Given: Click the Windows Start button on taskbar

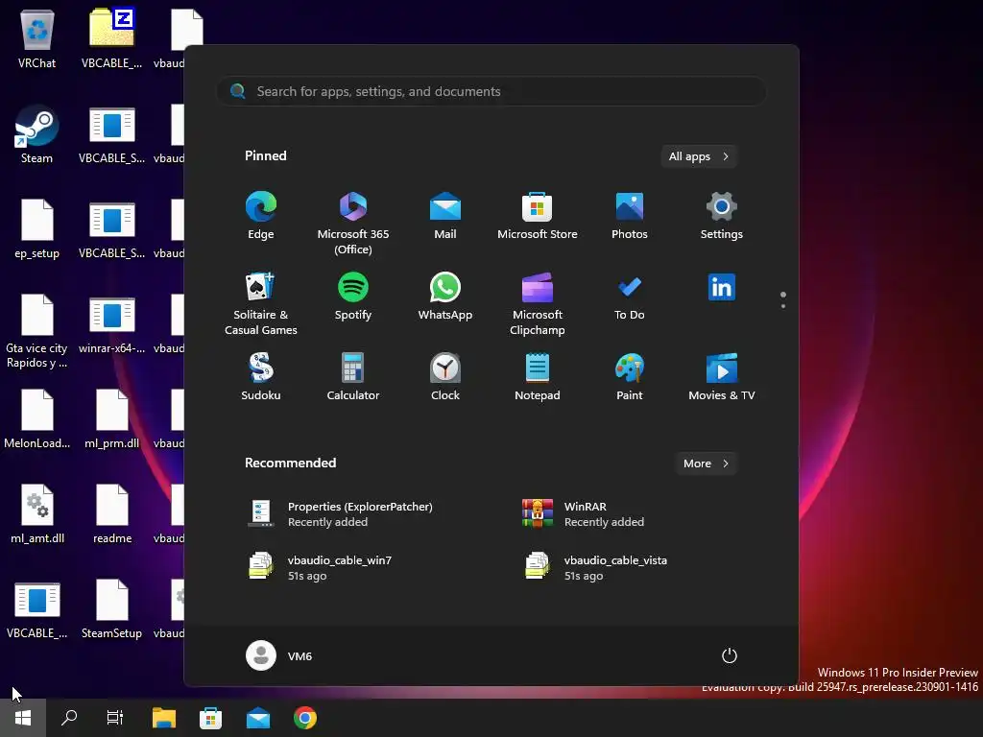Looking at the screenshot, I should (23, 718).
